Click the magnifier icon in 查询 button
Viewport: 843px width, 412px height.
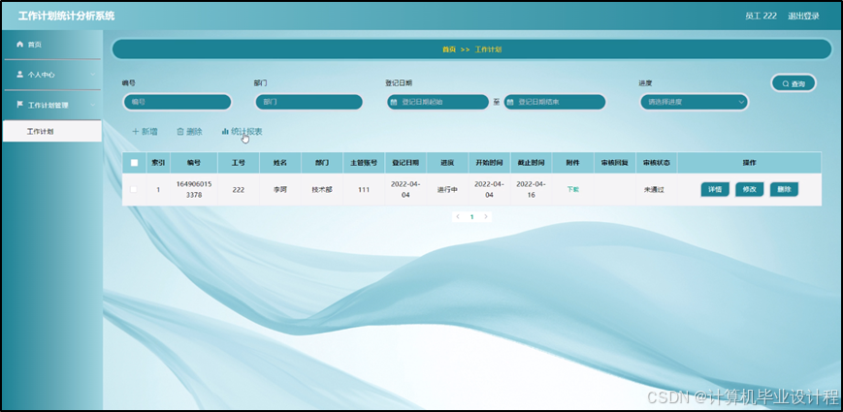point(786,83)
